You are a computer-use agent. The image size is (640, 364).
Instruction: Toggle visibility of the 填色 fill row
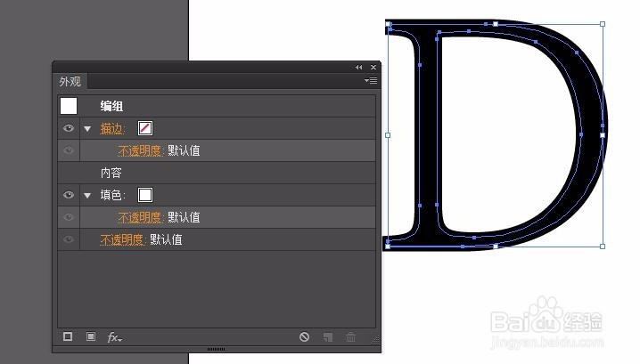[69, 195]
